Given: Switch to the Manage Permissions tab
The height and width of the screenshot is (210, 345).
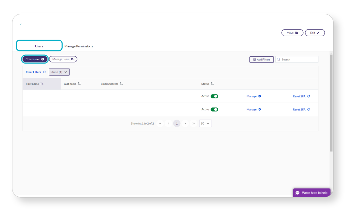Looking at the screenshot, I should pos(79,46).
